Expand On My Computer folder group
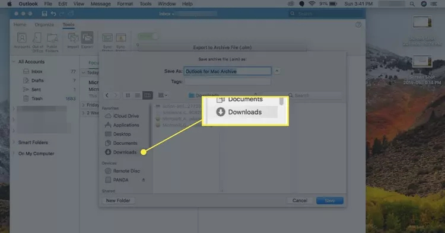The width and height of the screenshot is (445, 233). (14, 154)
